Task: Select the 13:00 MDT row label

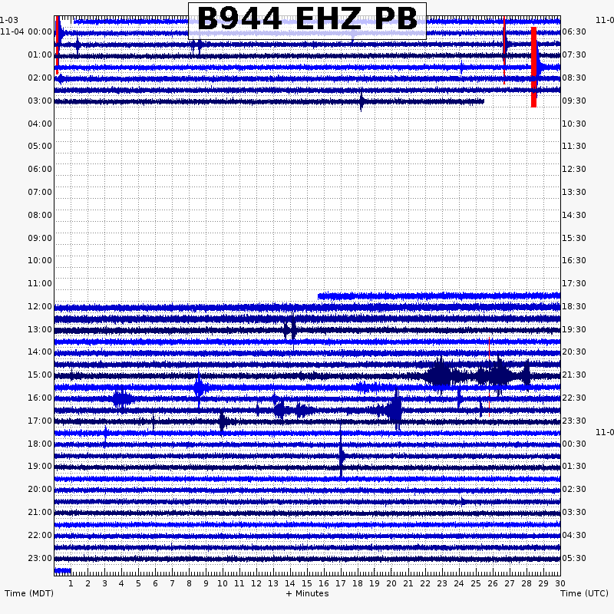Action: [x=40, y=329]
